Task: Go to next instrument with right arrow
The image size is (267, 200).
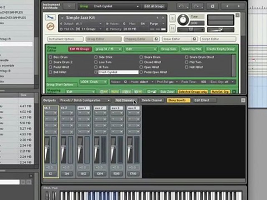Action: [x=239, y=6]
